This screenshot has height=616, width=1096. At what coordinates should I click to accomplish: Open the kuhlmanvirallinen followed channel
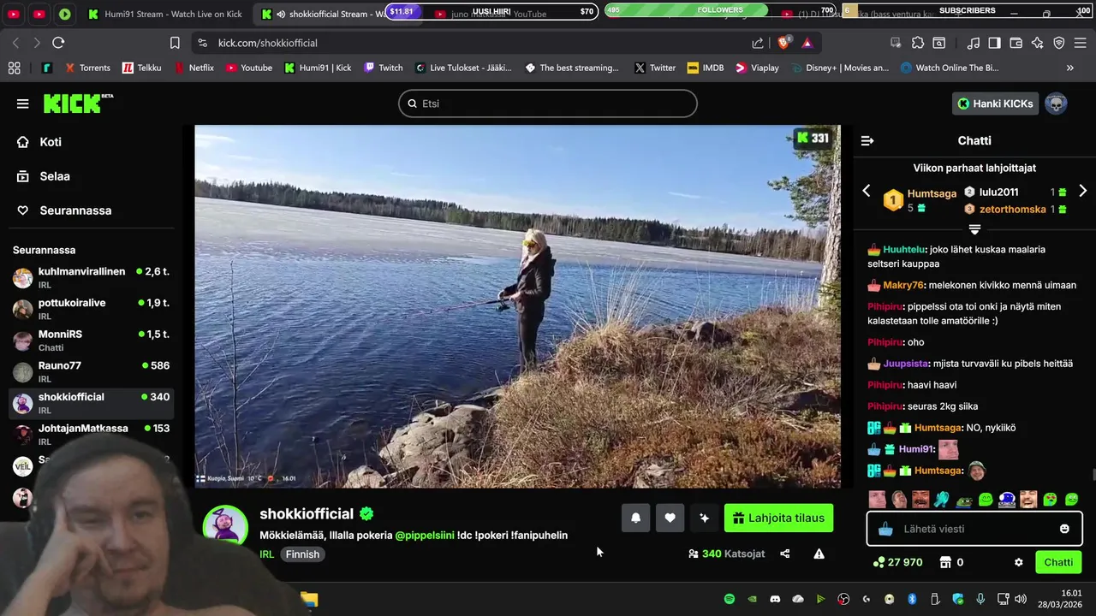[x=91, y=277]
